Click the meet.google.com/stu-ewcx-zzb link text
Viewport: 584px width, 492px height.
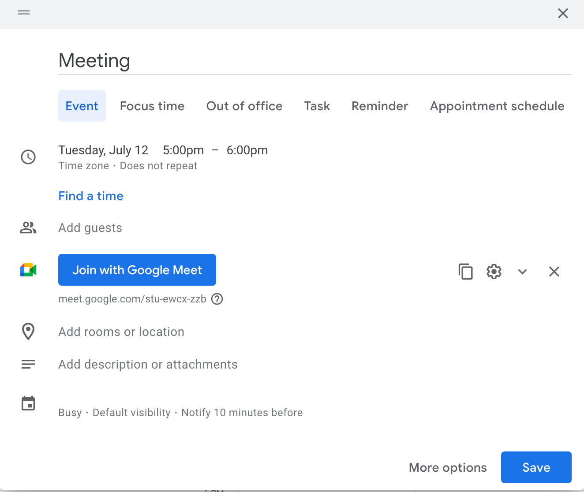point(132,299)
